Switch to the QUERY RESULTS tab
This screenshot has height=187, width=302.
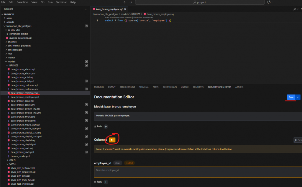tap(170, 87)
